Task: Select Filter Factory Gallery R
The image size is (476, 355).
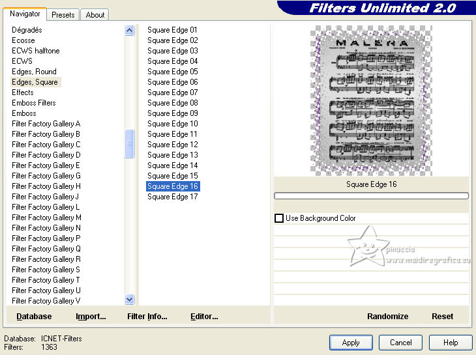Action: [x=46, y=259]
